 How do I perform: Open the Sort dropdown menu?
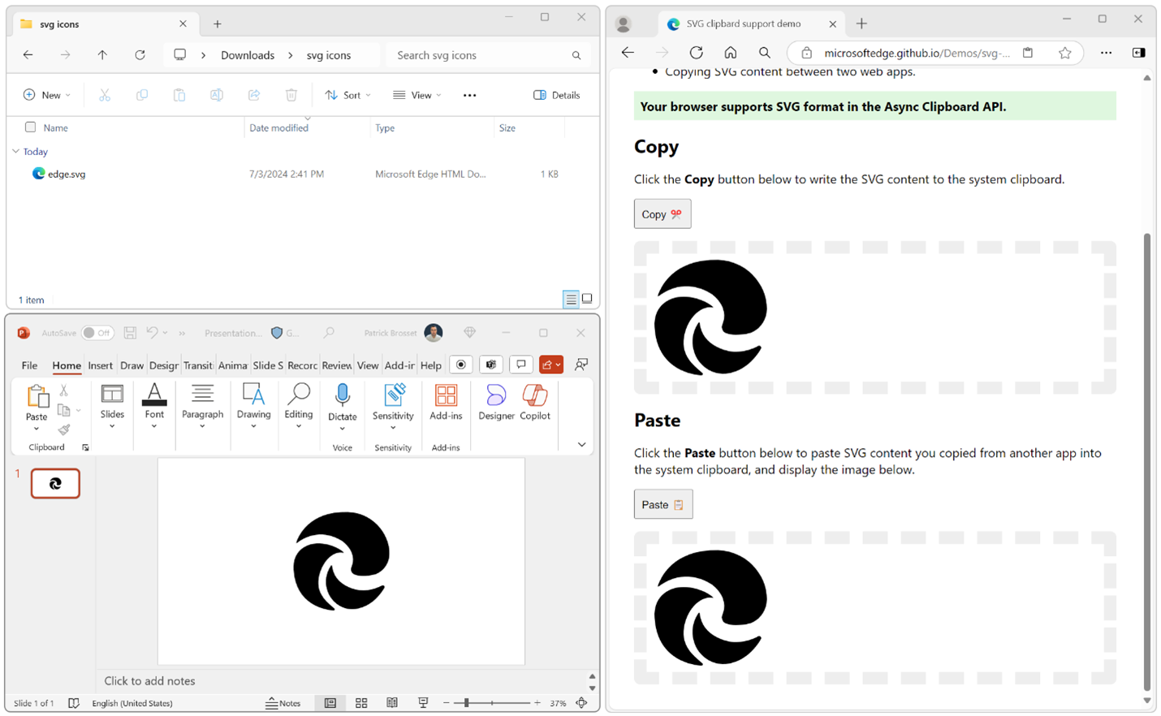pyautogui.click(x=347, y=95)
